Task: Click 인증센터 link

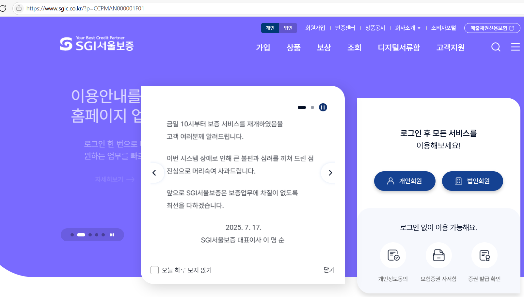Action: click(345, 28)
